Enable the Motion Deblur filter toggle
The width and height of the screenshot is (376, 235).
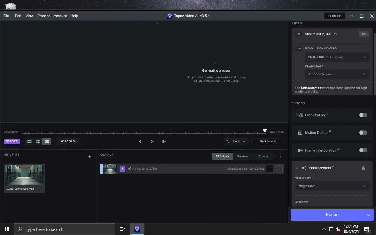click(363, 132)
